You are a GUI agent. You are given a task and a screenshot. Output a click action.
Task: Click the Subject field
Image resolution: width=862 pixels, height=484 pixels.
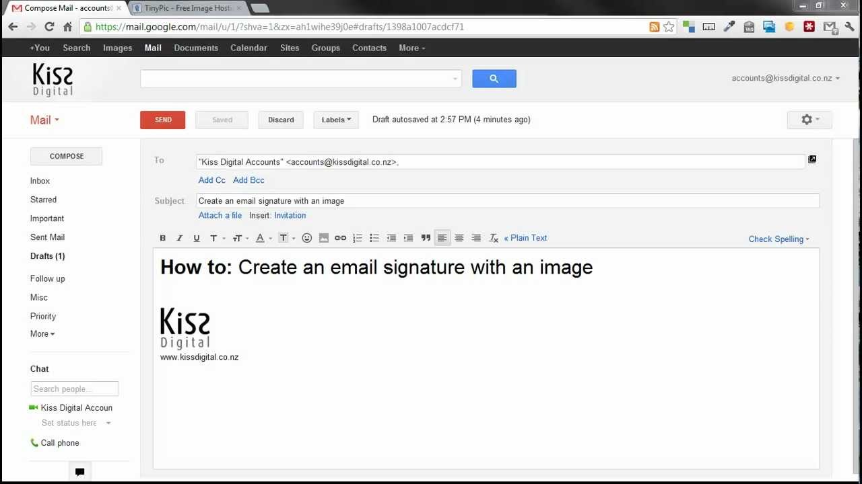pos(508,201)
